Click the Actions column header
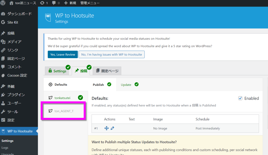Image resolution: width=268 pixels, height=155 pixels. click(110, 119)
